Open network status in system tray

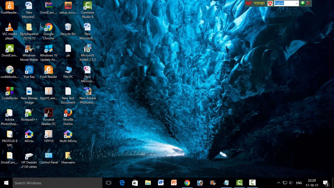pos(285,183)
